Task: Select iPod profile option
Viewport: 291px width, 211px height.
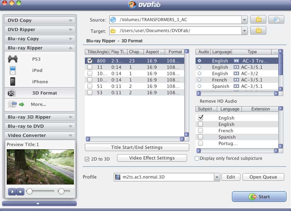Action: point(40,71)
